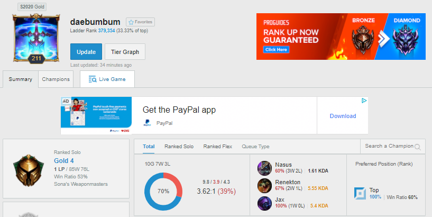Viewport: 432px width, 217px height.
Task: Click the Jax champion name
Action: (x=279, y=200)
